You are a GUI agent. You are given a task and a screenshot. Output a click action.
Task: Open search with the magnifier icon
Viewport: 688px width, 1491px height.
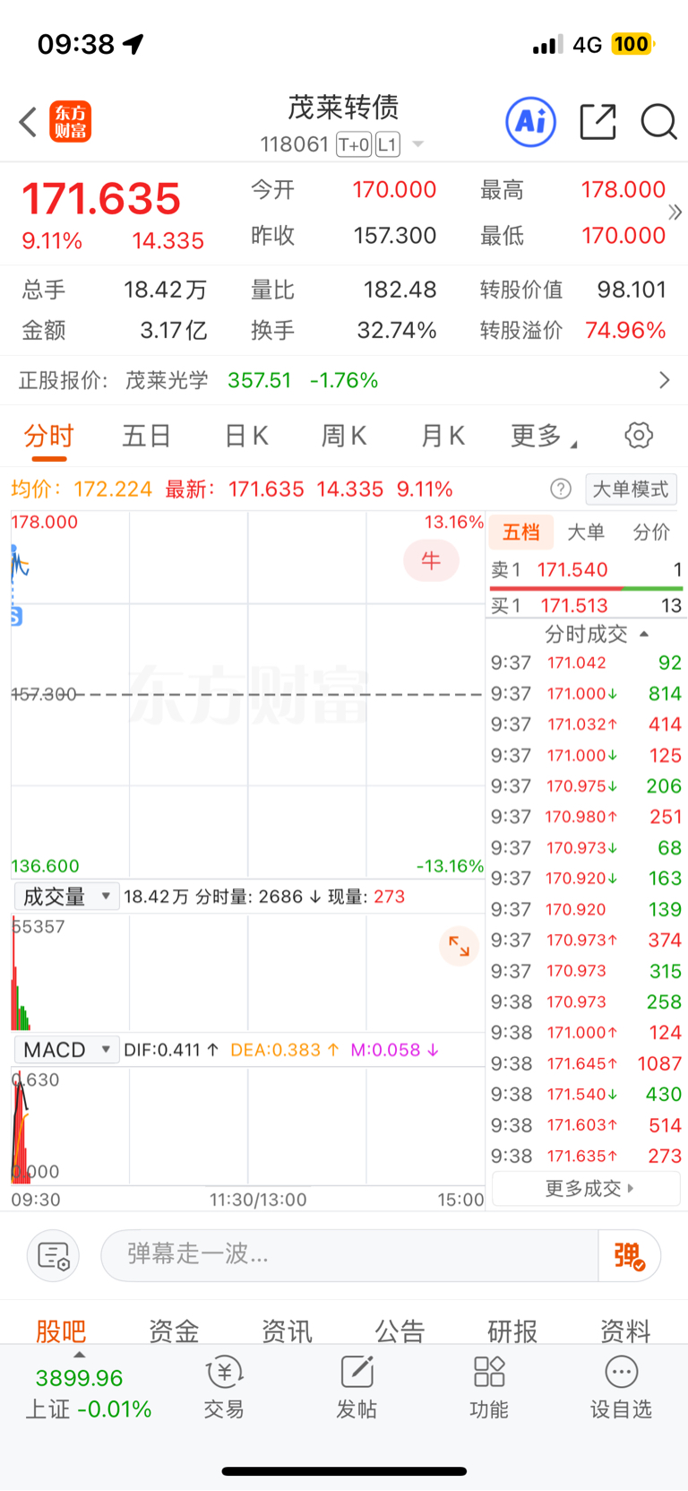(x=658, y=122)
